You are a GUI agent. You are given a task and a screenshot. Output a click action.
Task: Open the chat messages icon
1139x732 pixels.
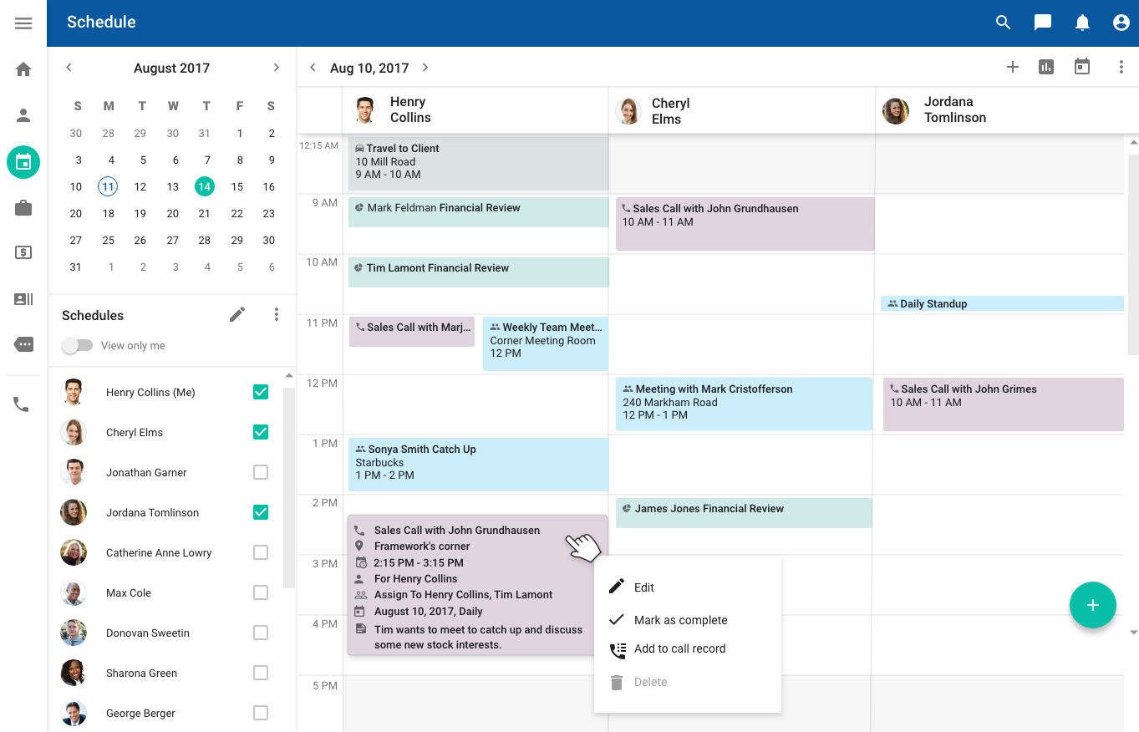point(1043,23)
